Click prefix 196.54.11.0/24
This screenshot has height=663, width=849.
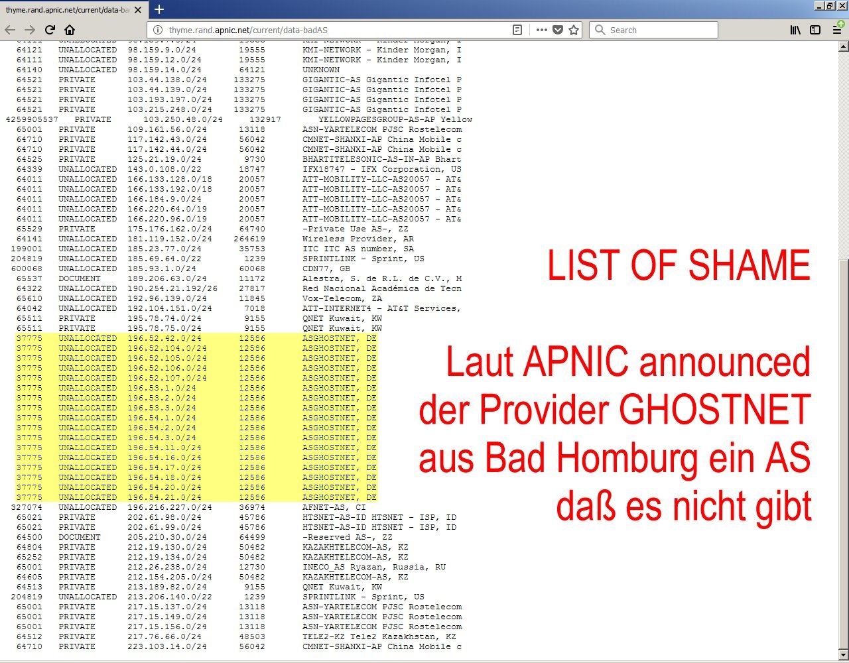[x=164, y=448]
